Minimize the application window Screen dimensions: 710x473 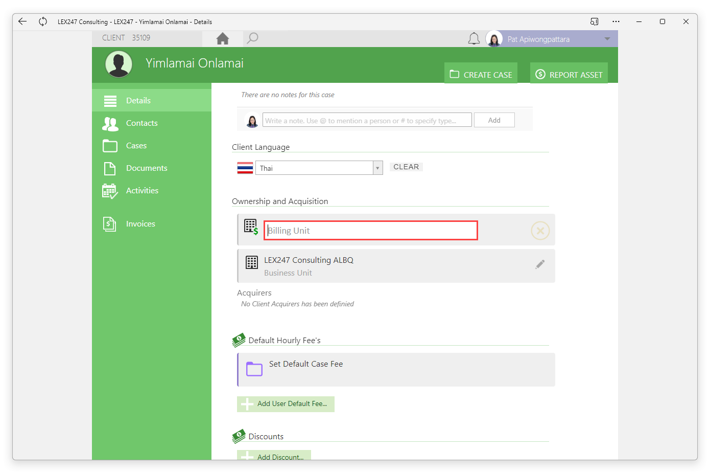click(639, 21)
